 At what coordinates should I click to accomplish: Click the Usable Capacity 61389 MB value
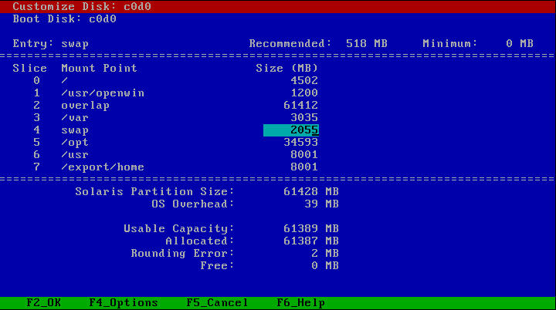click(311, 229)
